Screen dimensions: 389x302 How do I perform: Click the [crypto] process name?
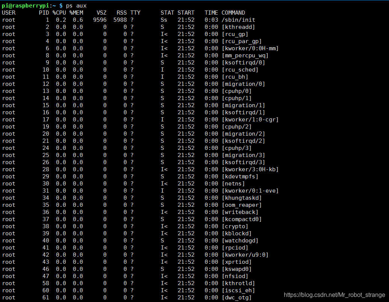click(x=235, y=226)
